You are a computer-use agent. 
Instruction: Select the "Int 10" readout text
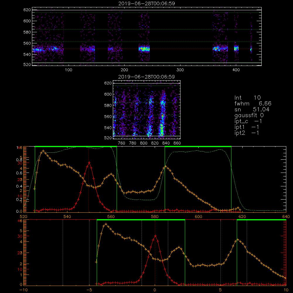click(x=247, y=98)
